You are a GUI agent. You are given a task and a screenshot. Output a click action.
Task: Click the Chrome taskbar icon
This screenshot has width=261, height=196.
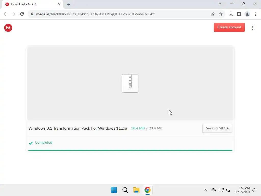pyautogui.click(x=148, y=190)
